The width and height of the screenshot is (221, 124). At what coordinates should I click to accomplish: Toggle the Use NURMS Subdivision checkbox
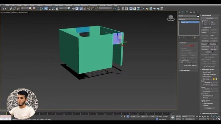(x=202, y=74)
